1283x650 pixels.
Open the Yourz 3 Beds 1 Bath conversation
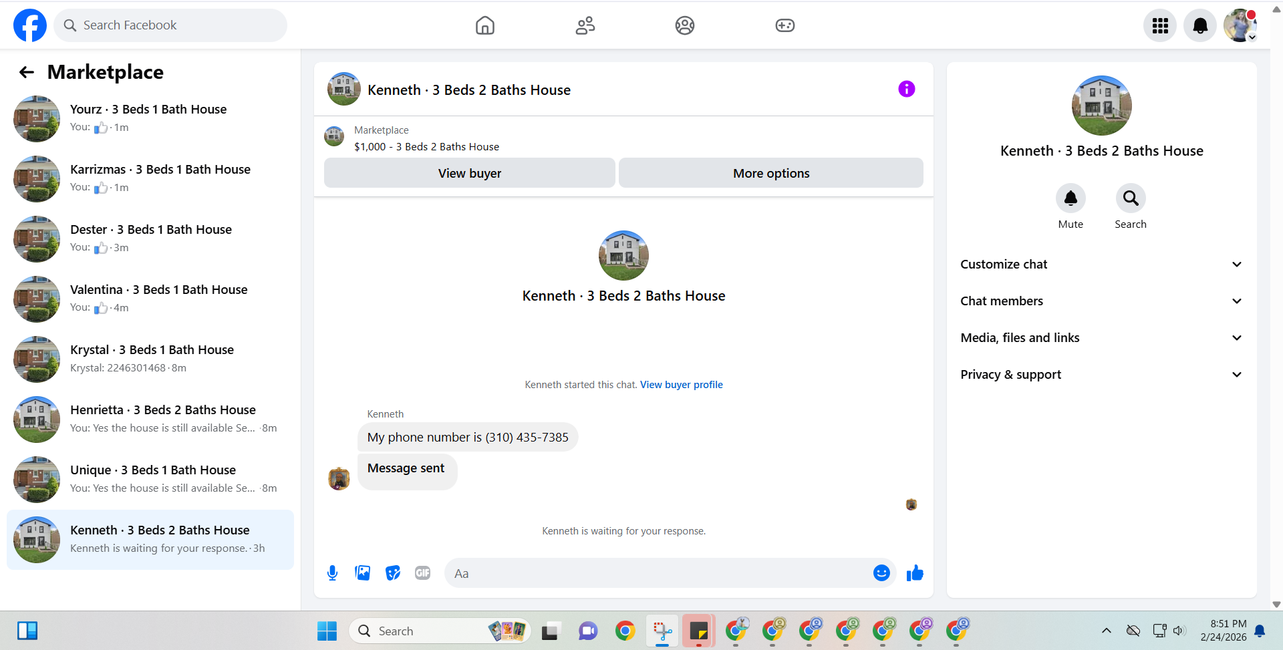[150, 119]
